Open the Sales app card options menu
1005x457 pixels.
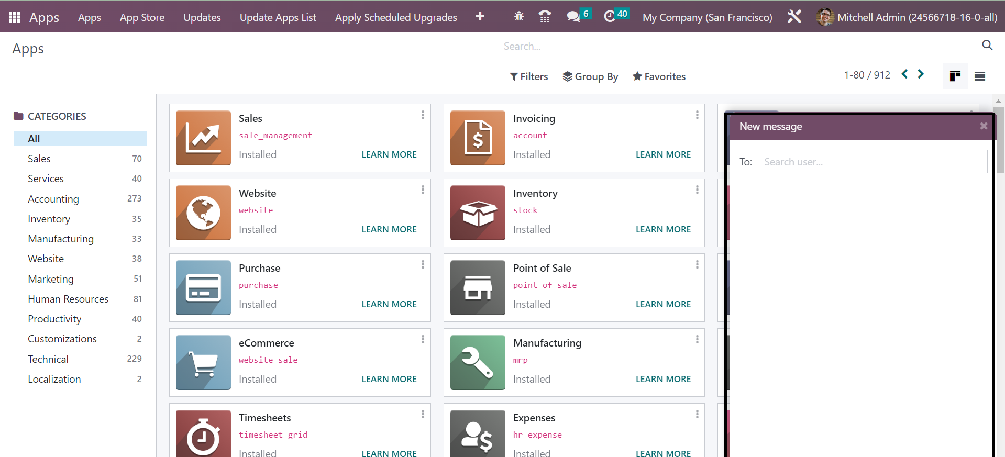coord(423,115)
